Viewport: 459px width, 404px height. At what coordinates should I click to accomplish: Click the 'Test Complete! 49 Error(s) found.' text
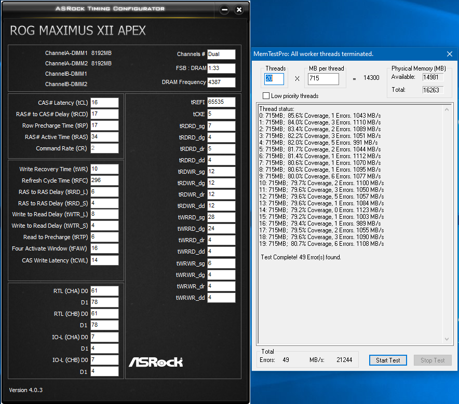301,257
